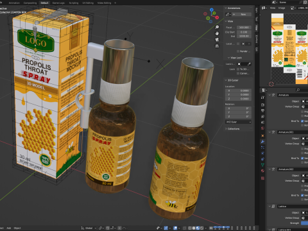Click the Focal Length value field
Viewport: 308px width, 231px height.
[244, 28]
